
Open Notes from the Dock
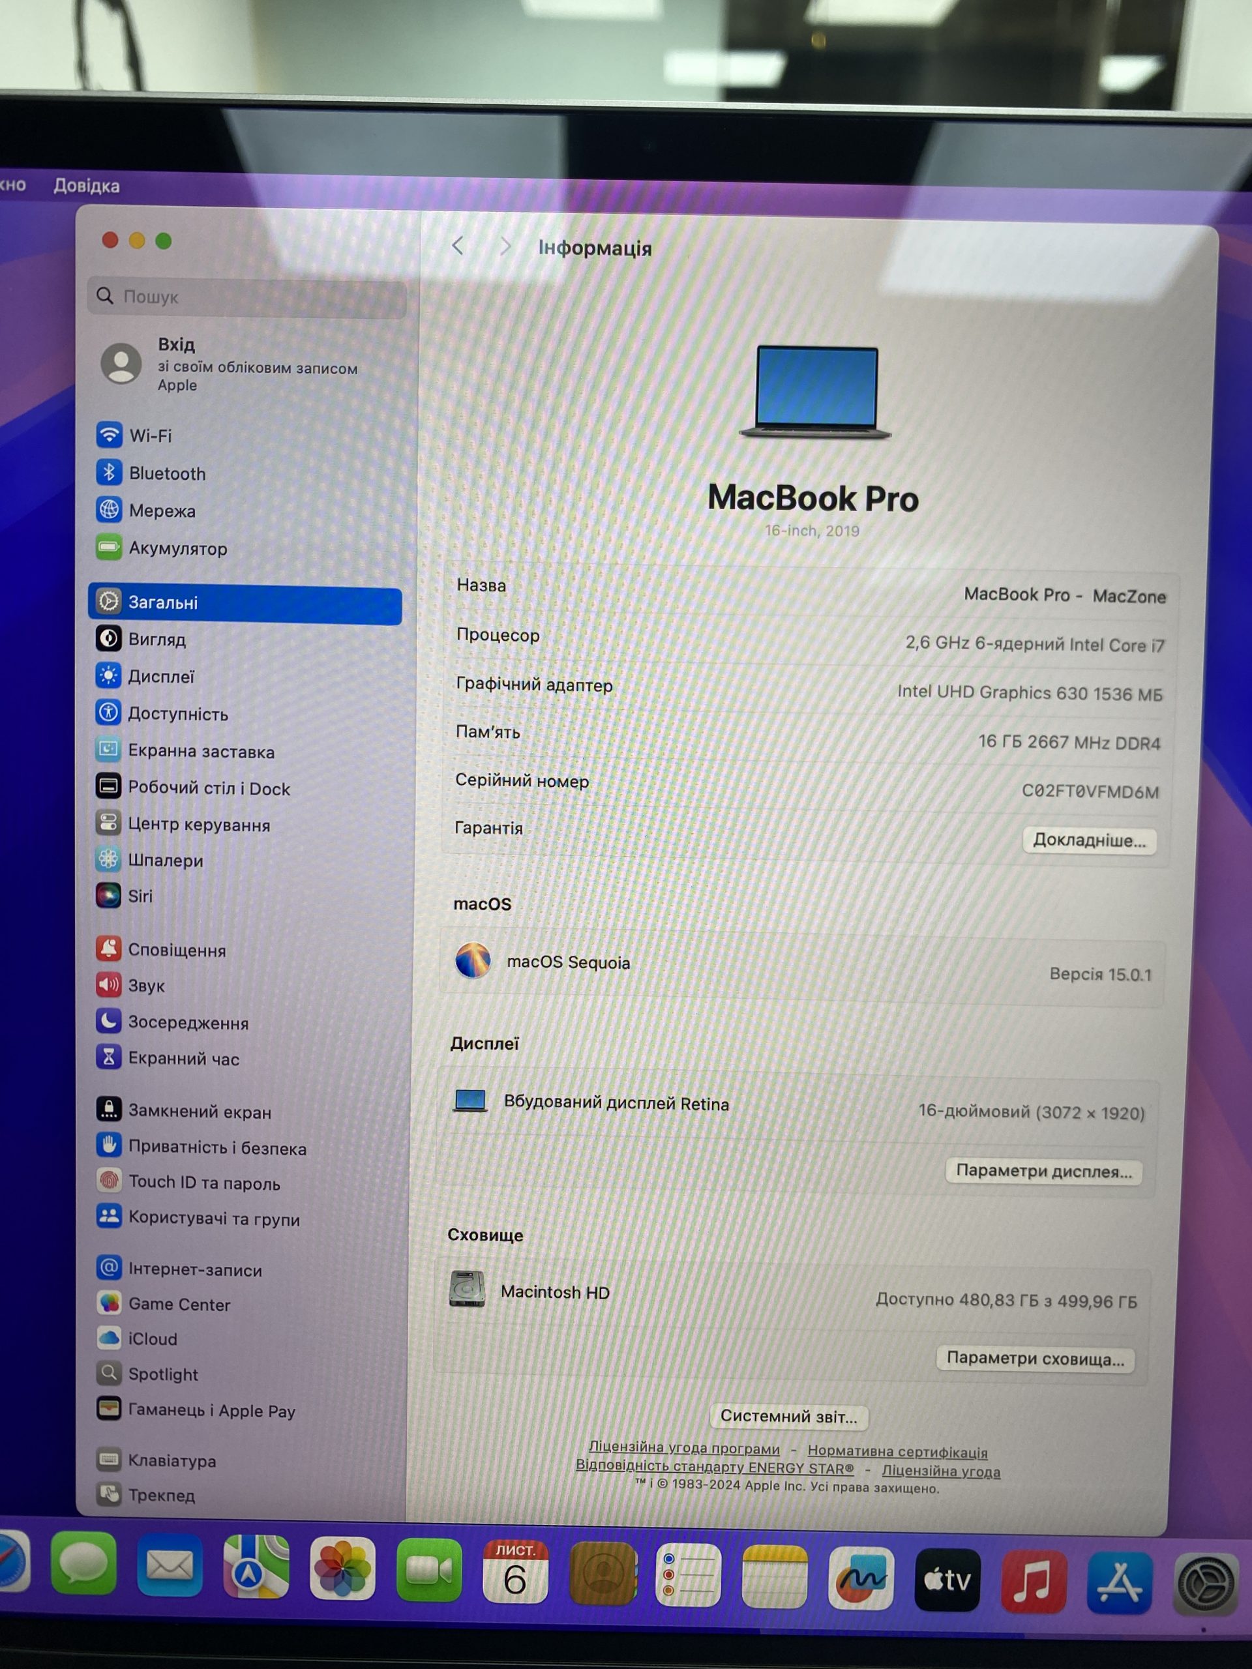click(x=774, y=1576)
